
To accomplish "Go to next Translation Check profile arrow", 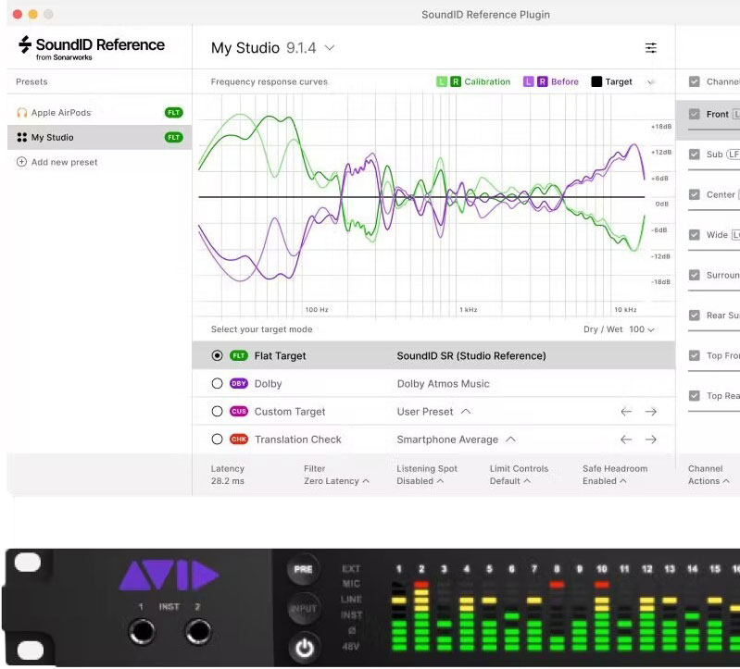I will click(x=651, y=440).
